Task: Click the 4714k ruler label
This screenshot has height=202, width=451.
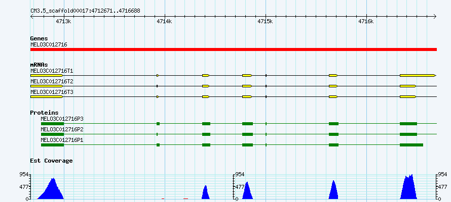Action: [x=164, y=21]
